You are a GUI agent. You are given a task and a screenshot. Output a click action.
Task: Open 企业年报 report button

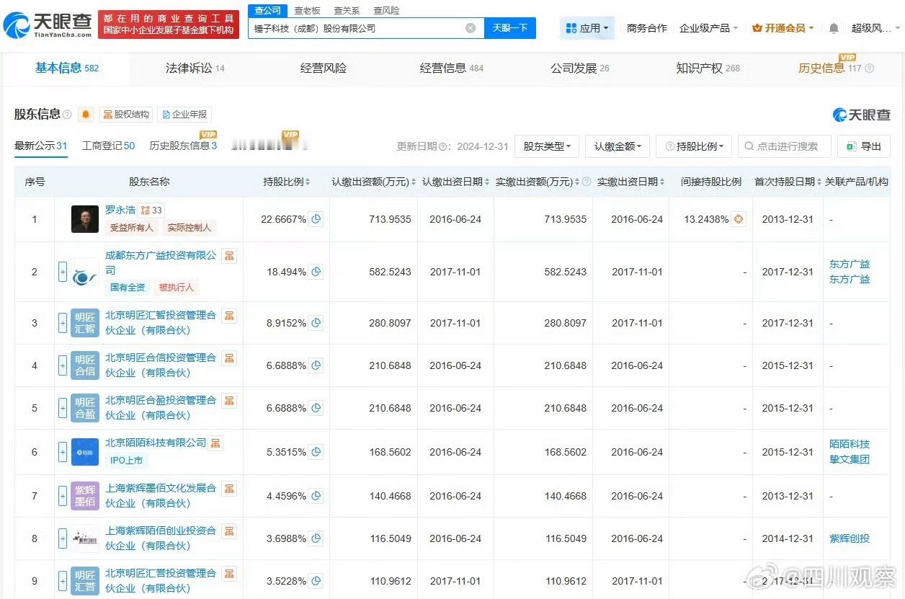click(184, 115)
